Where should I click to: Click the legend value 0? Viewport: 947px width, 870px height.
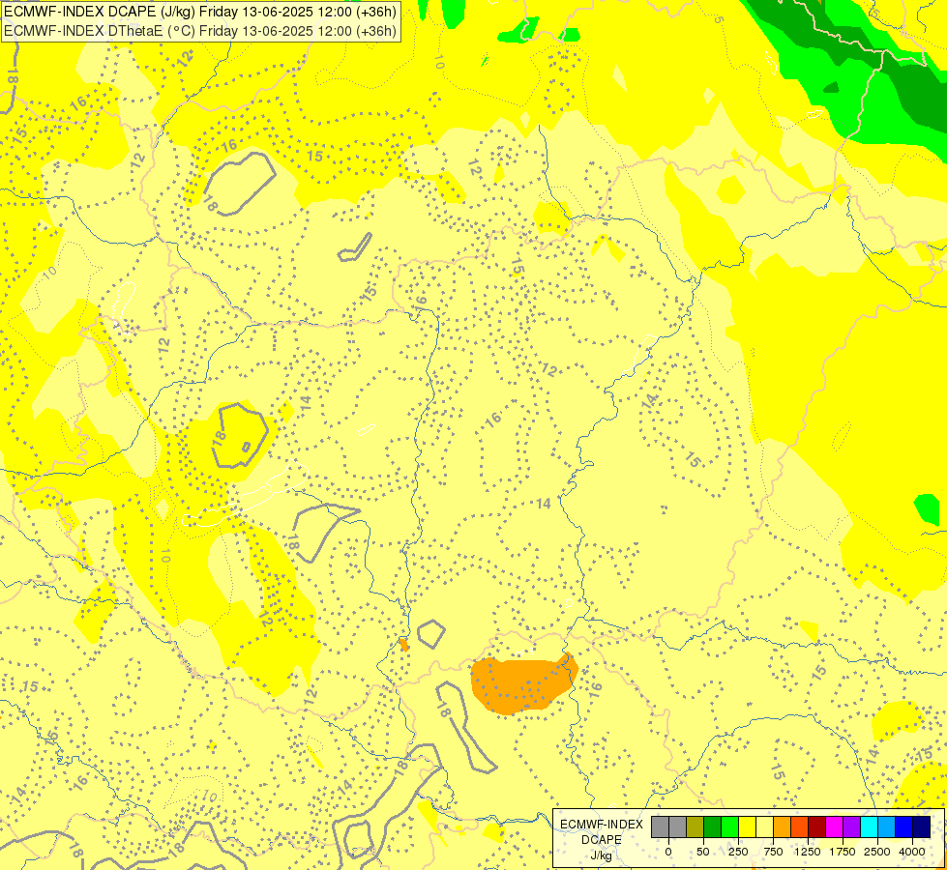coord(668,852)
